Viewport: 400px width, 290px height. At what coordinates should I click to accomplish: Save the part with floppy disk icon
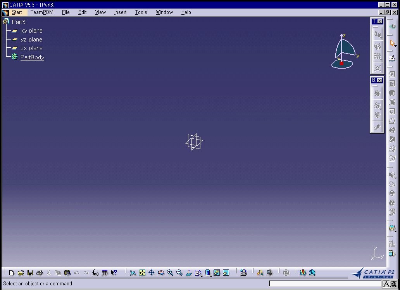pos(30,273)
